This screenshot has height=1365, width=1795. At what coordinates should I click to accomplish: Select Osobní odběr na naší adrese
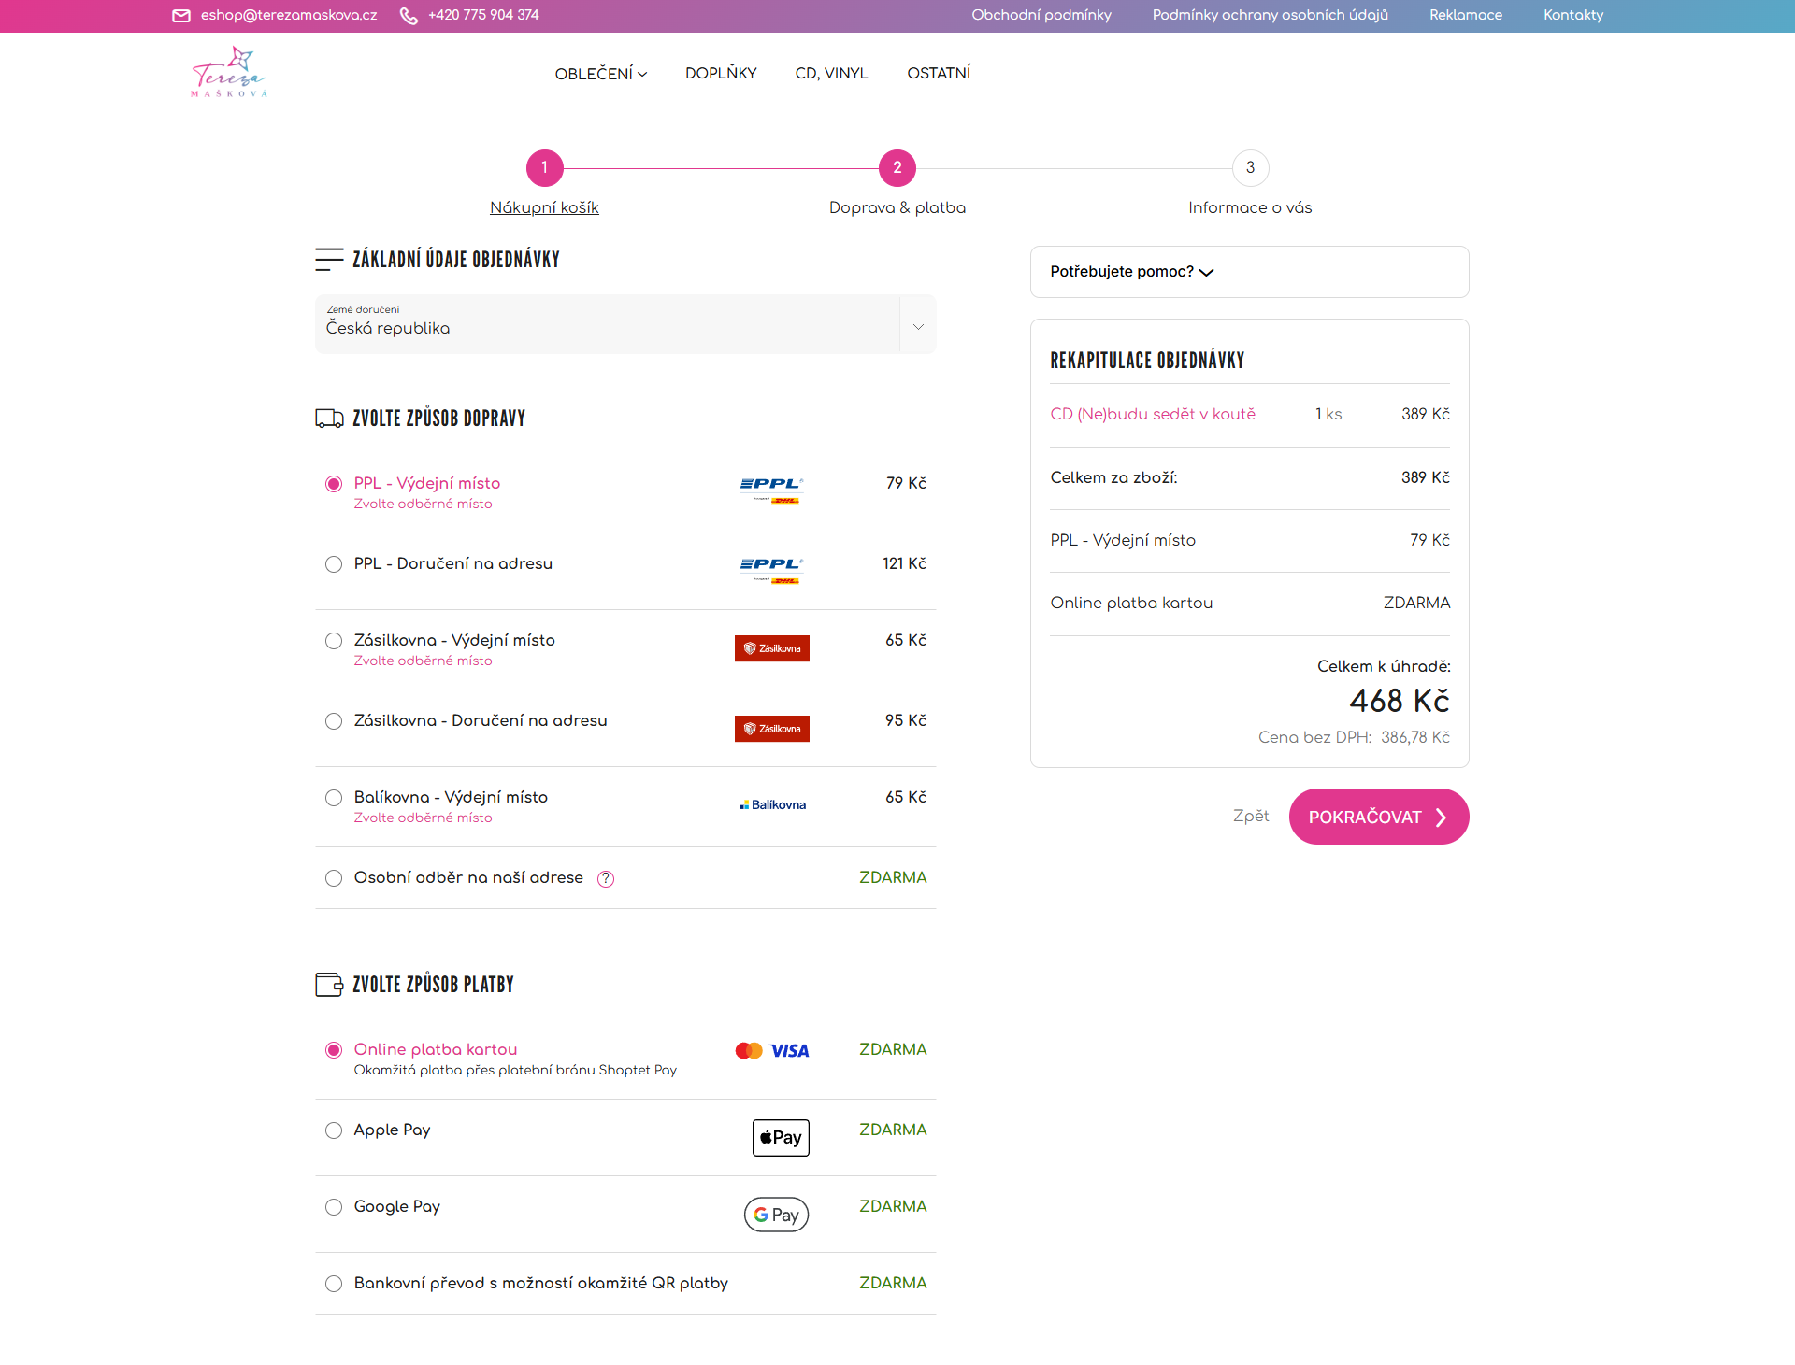334,878
